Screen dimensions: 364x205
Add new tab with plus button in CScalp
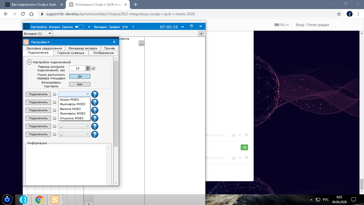(x=201, y=34)
